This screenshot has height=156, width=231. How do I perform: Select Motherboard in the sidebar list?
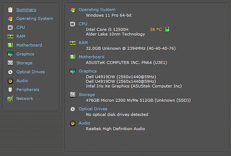click(29, 45)
